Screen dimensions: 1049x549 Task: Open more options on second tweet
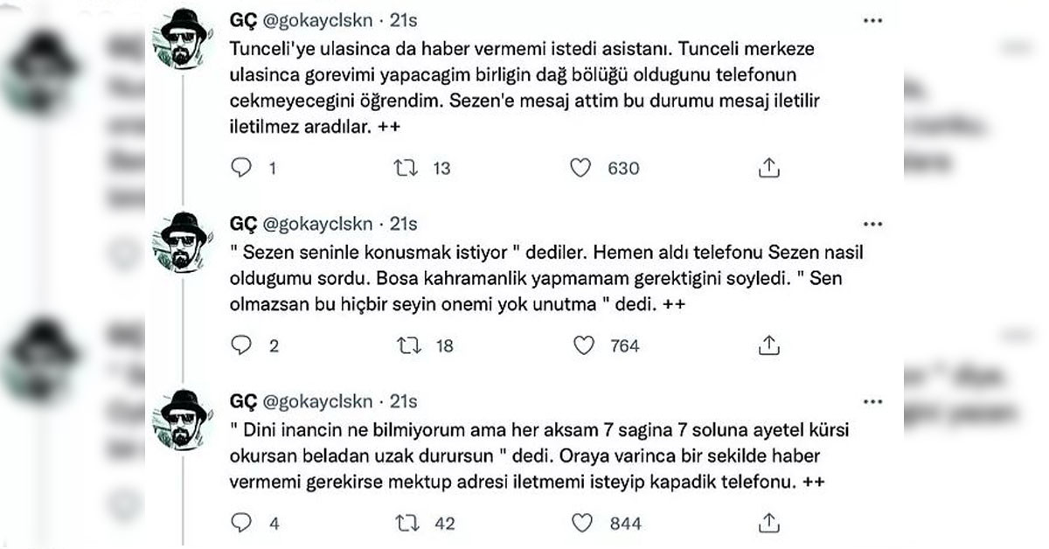(873, 223)
